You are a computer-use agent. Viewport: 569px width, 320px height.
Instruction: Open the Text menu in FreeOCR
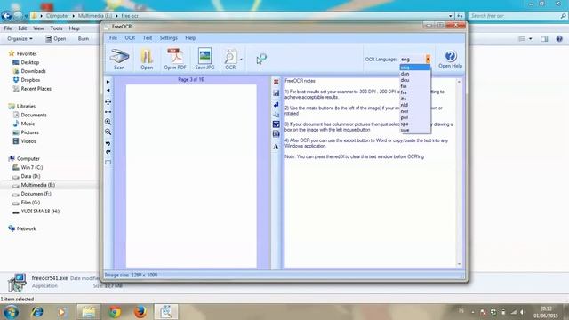(x=148, y=37)
